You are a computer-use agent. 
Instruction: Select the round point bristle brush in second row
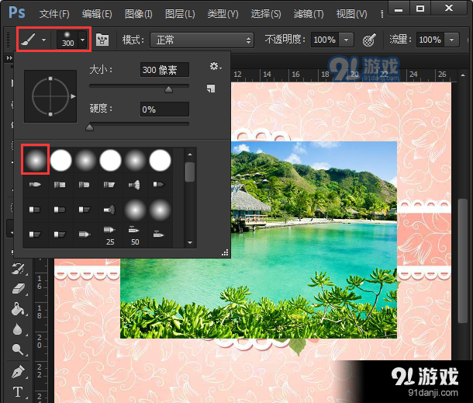click(x=35, y=184)
